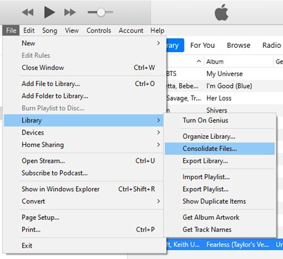283x259 pixels.
Task: Open the Edit menu
Action: pos(29,30)
